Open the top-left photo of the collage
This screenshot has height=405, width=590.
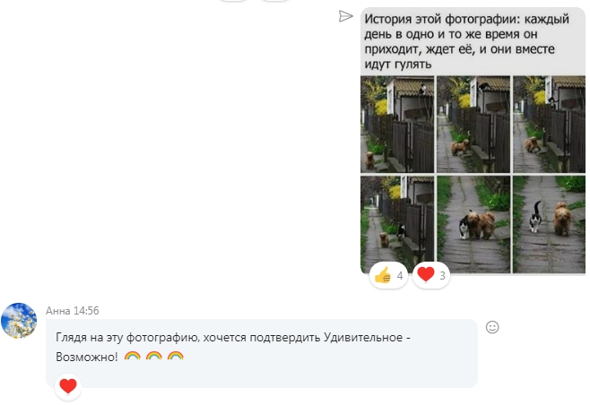pyautogui.click(x=397, y=125)
